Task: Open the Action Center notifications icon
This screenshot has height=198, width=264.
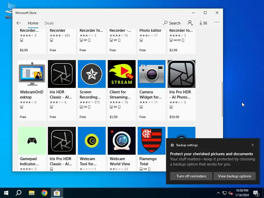Action: 256,193
